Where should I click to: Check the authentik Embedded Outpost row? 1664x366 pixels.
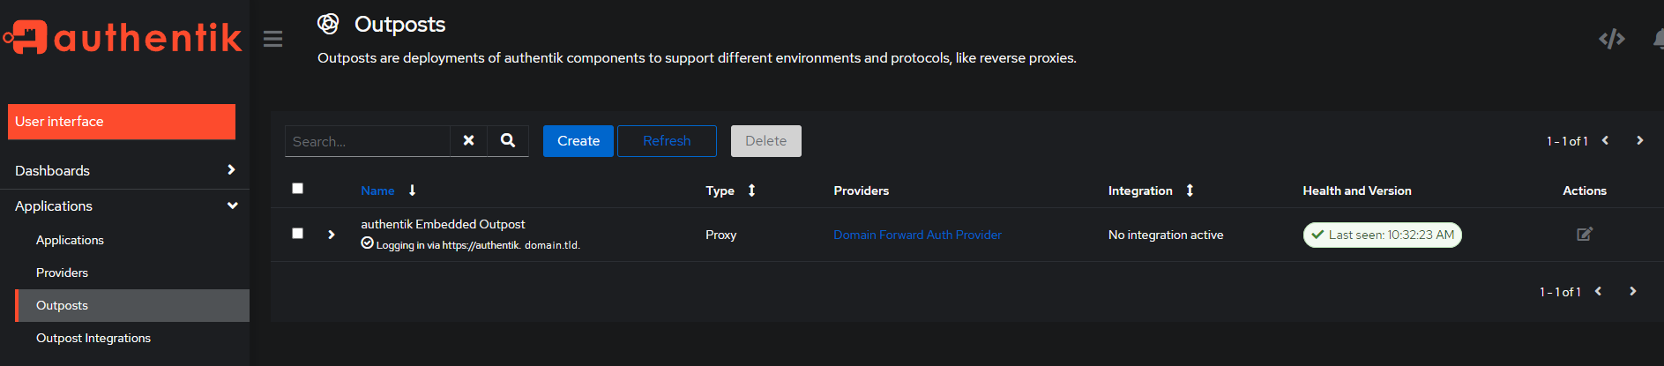point(298,233)
